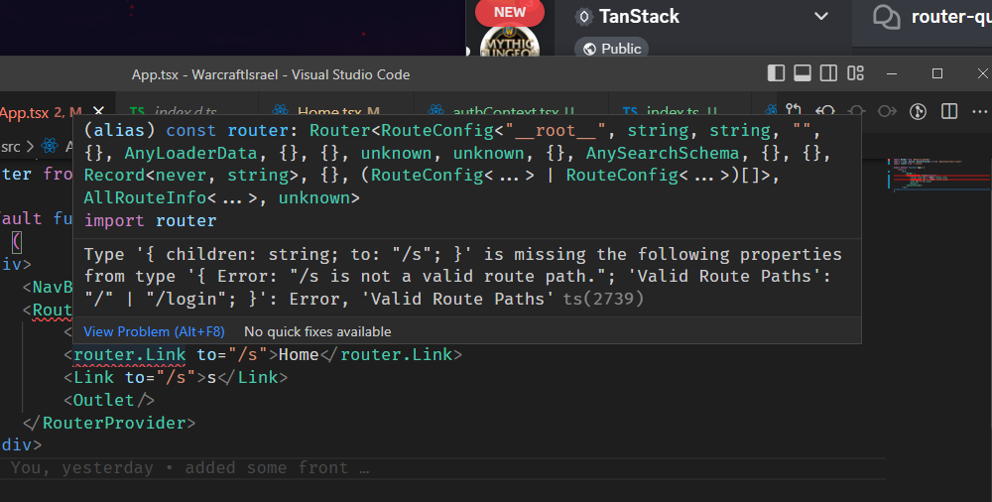The image size is (992, 502).
Task: Open customize layout icon
Action: tap(855, 73)
